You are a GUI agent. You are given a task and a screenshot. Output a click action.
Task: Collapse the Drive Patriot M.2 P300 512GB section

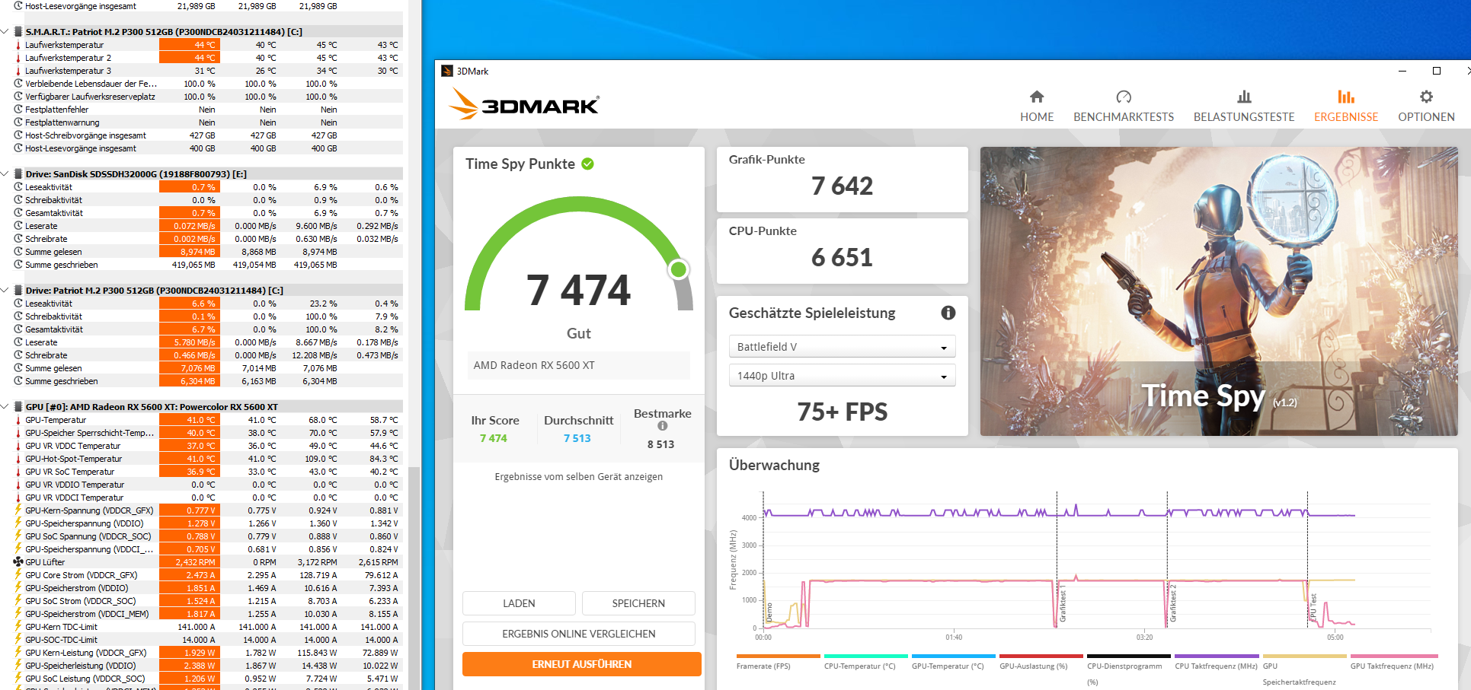[5, 291]
